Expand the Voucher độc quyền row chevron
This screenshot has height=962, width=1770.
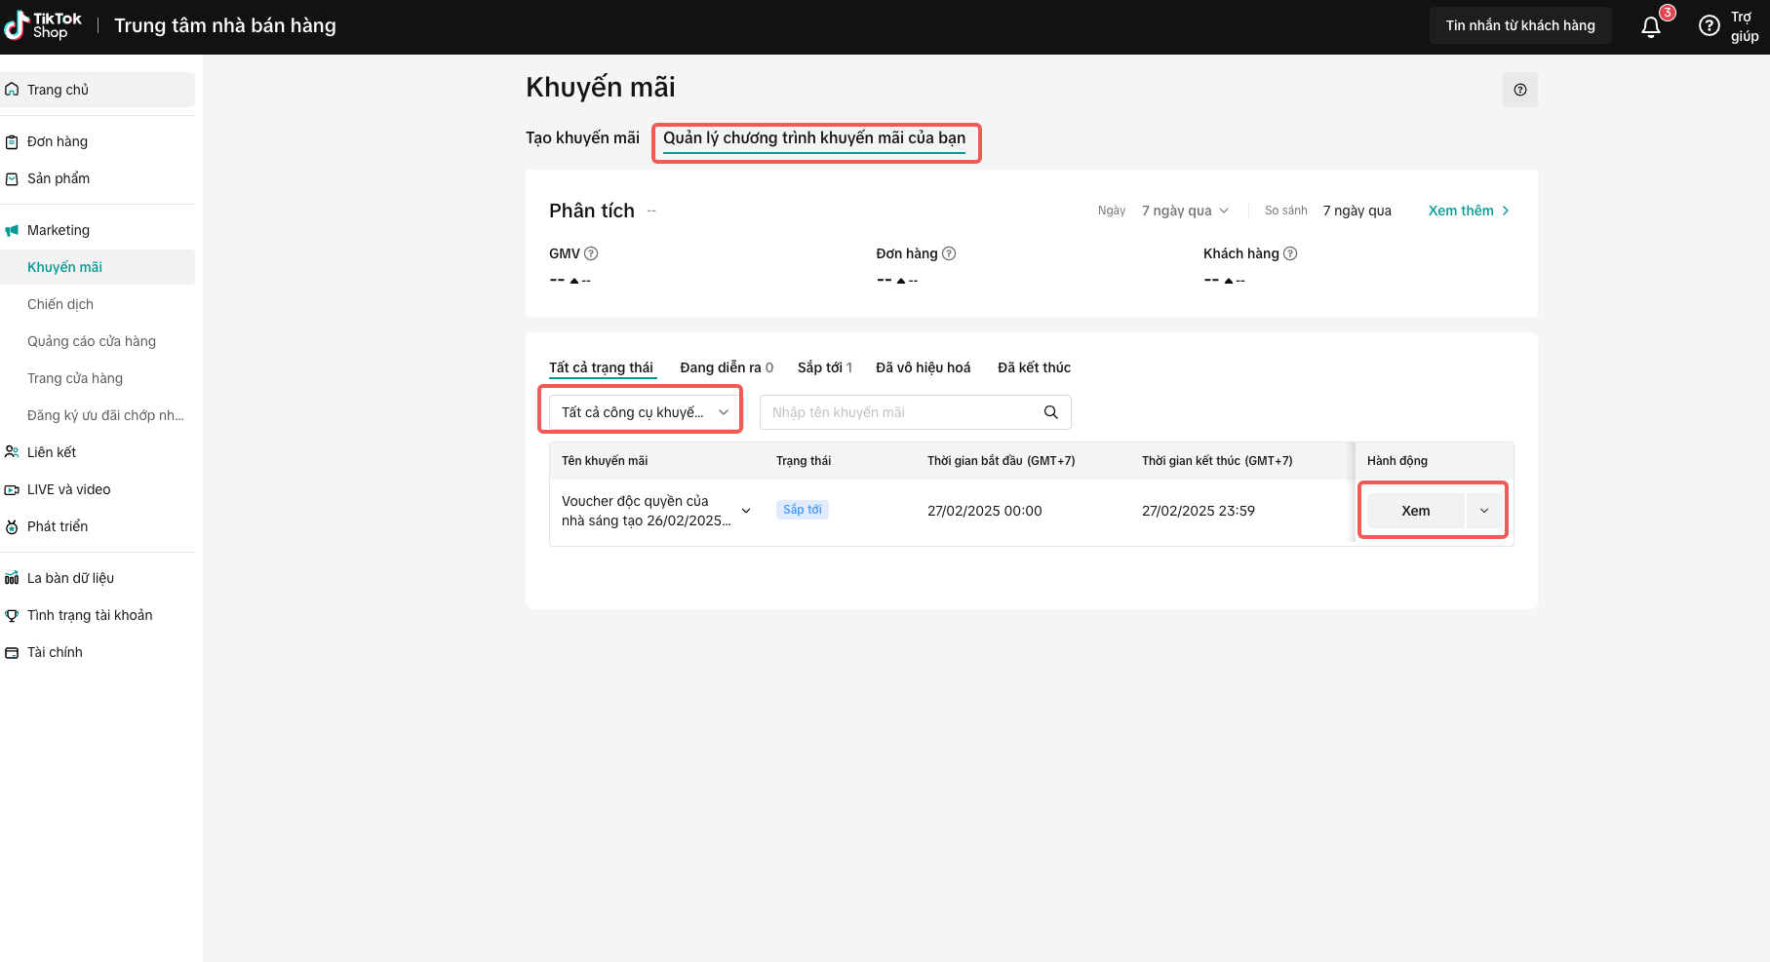[x=746, y=511]
